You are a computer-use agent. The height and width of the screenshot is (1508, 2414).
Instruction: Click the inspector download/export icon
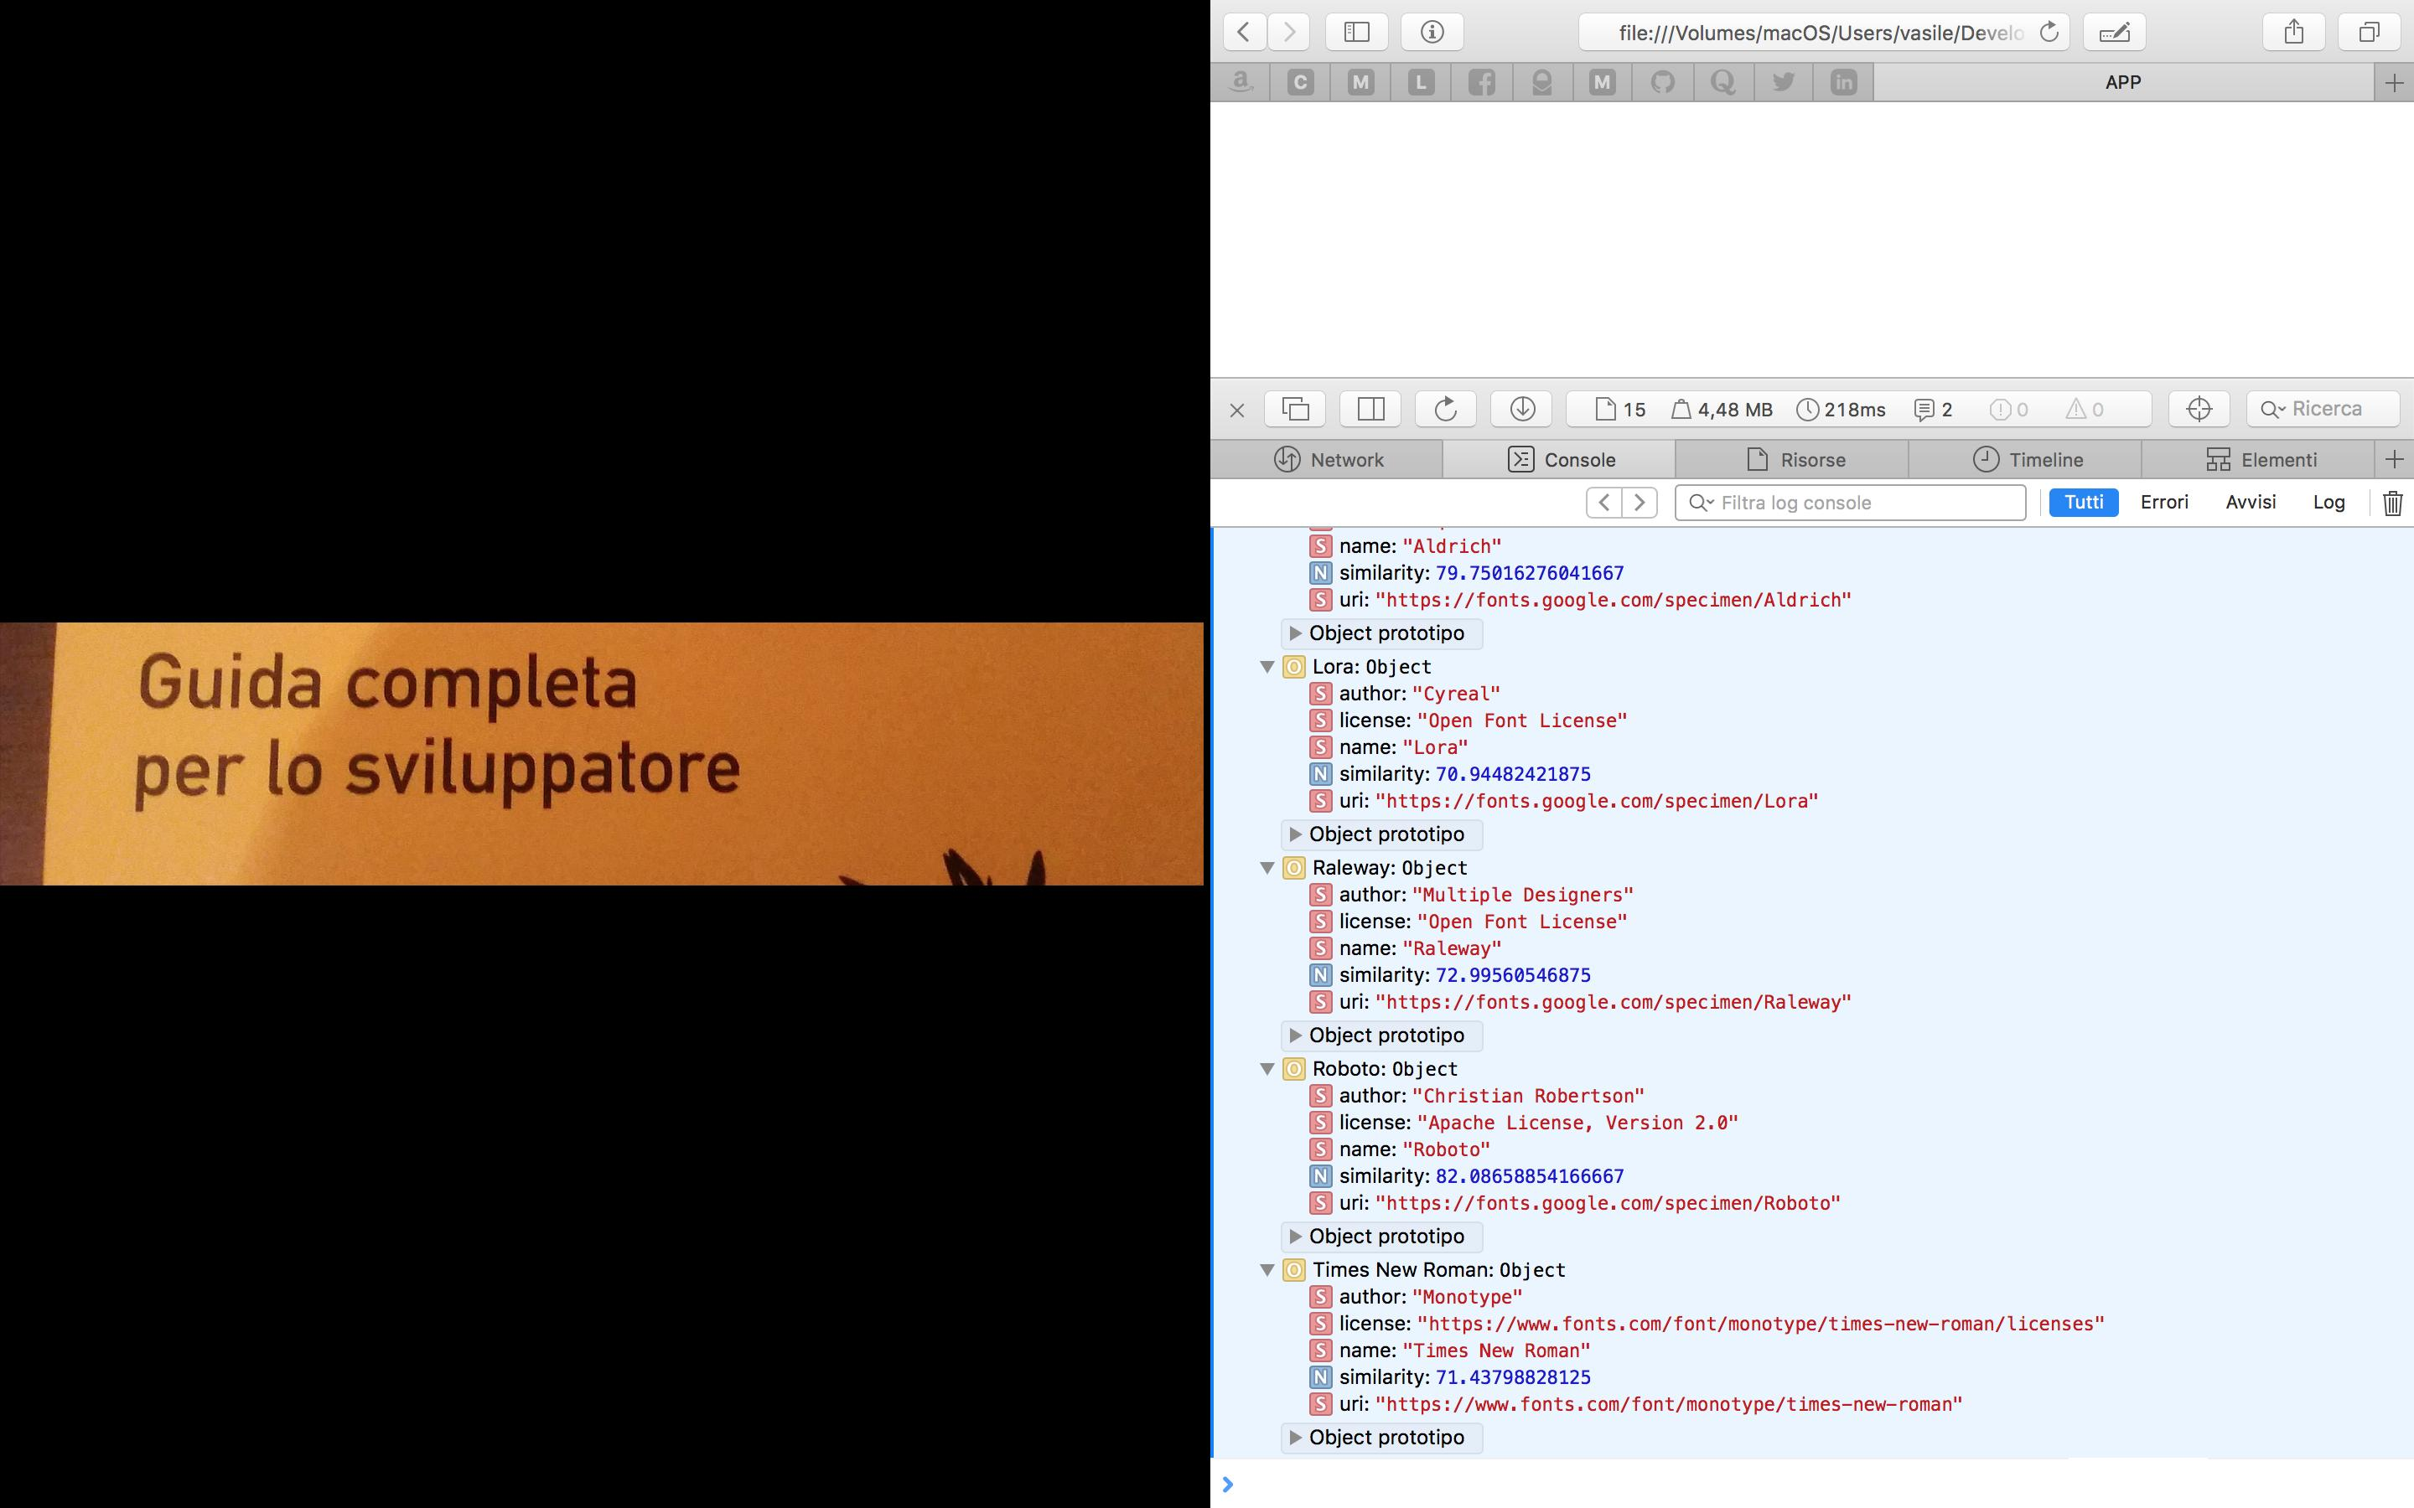1521,409
